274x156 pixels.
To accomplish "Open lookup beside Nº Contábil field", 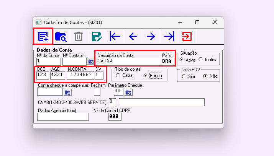I will (x=91, y=62).
